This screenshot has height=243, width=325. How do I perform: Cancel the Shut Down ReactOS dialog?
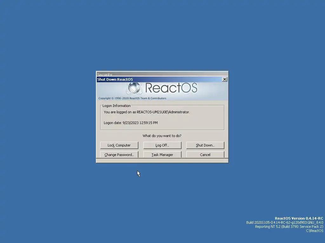(205, 154)
